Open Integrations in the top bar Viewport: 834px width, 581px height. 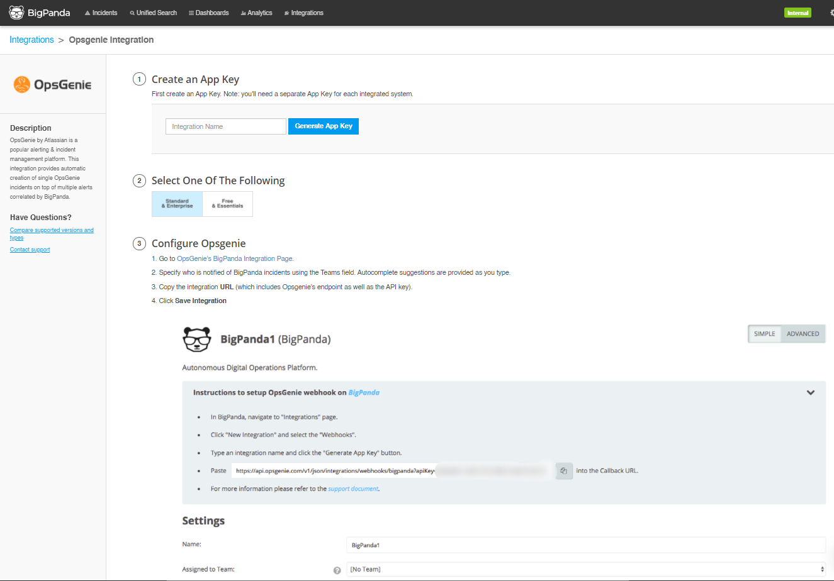303,13
